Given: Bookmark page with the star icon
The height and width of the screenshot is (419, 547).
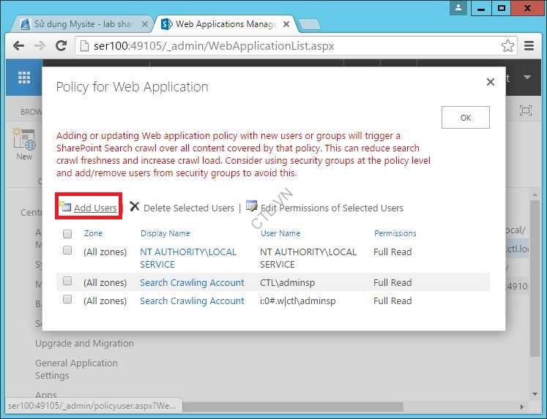Looking at the screenshot, I should (507, 46).
